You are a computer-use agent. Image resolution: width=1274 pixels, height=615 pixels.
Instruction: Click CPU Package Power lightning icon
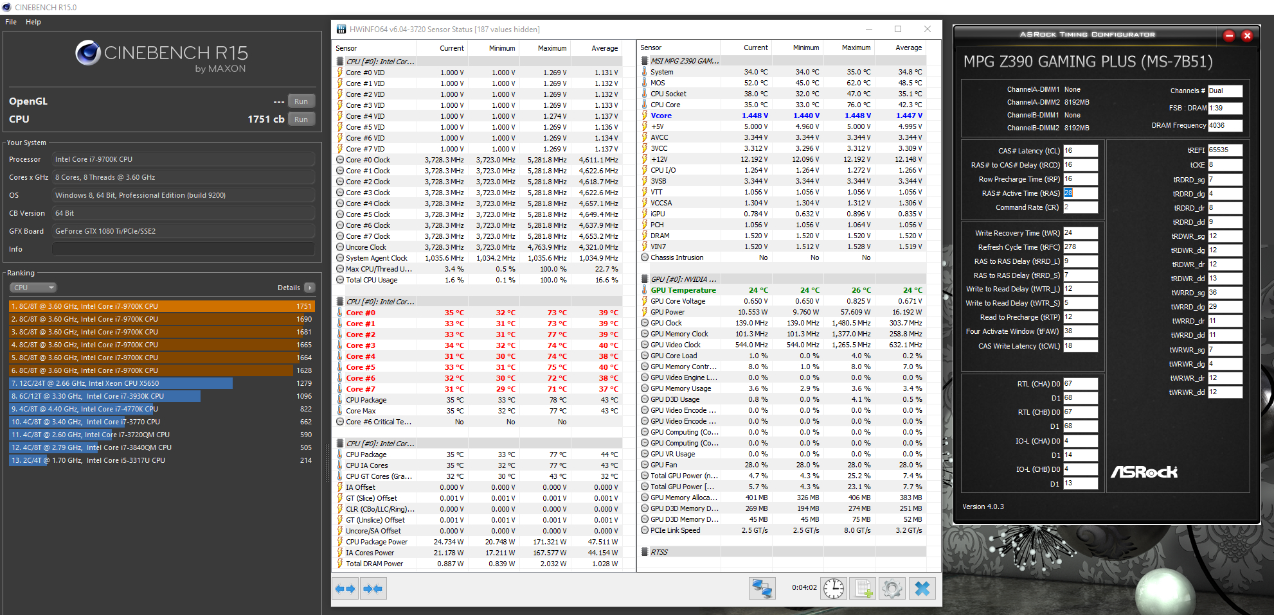[x=340, y=542]
